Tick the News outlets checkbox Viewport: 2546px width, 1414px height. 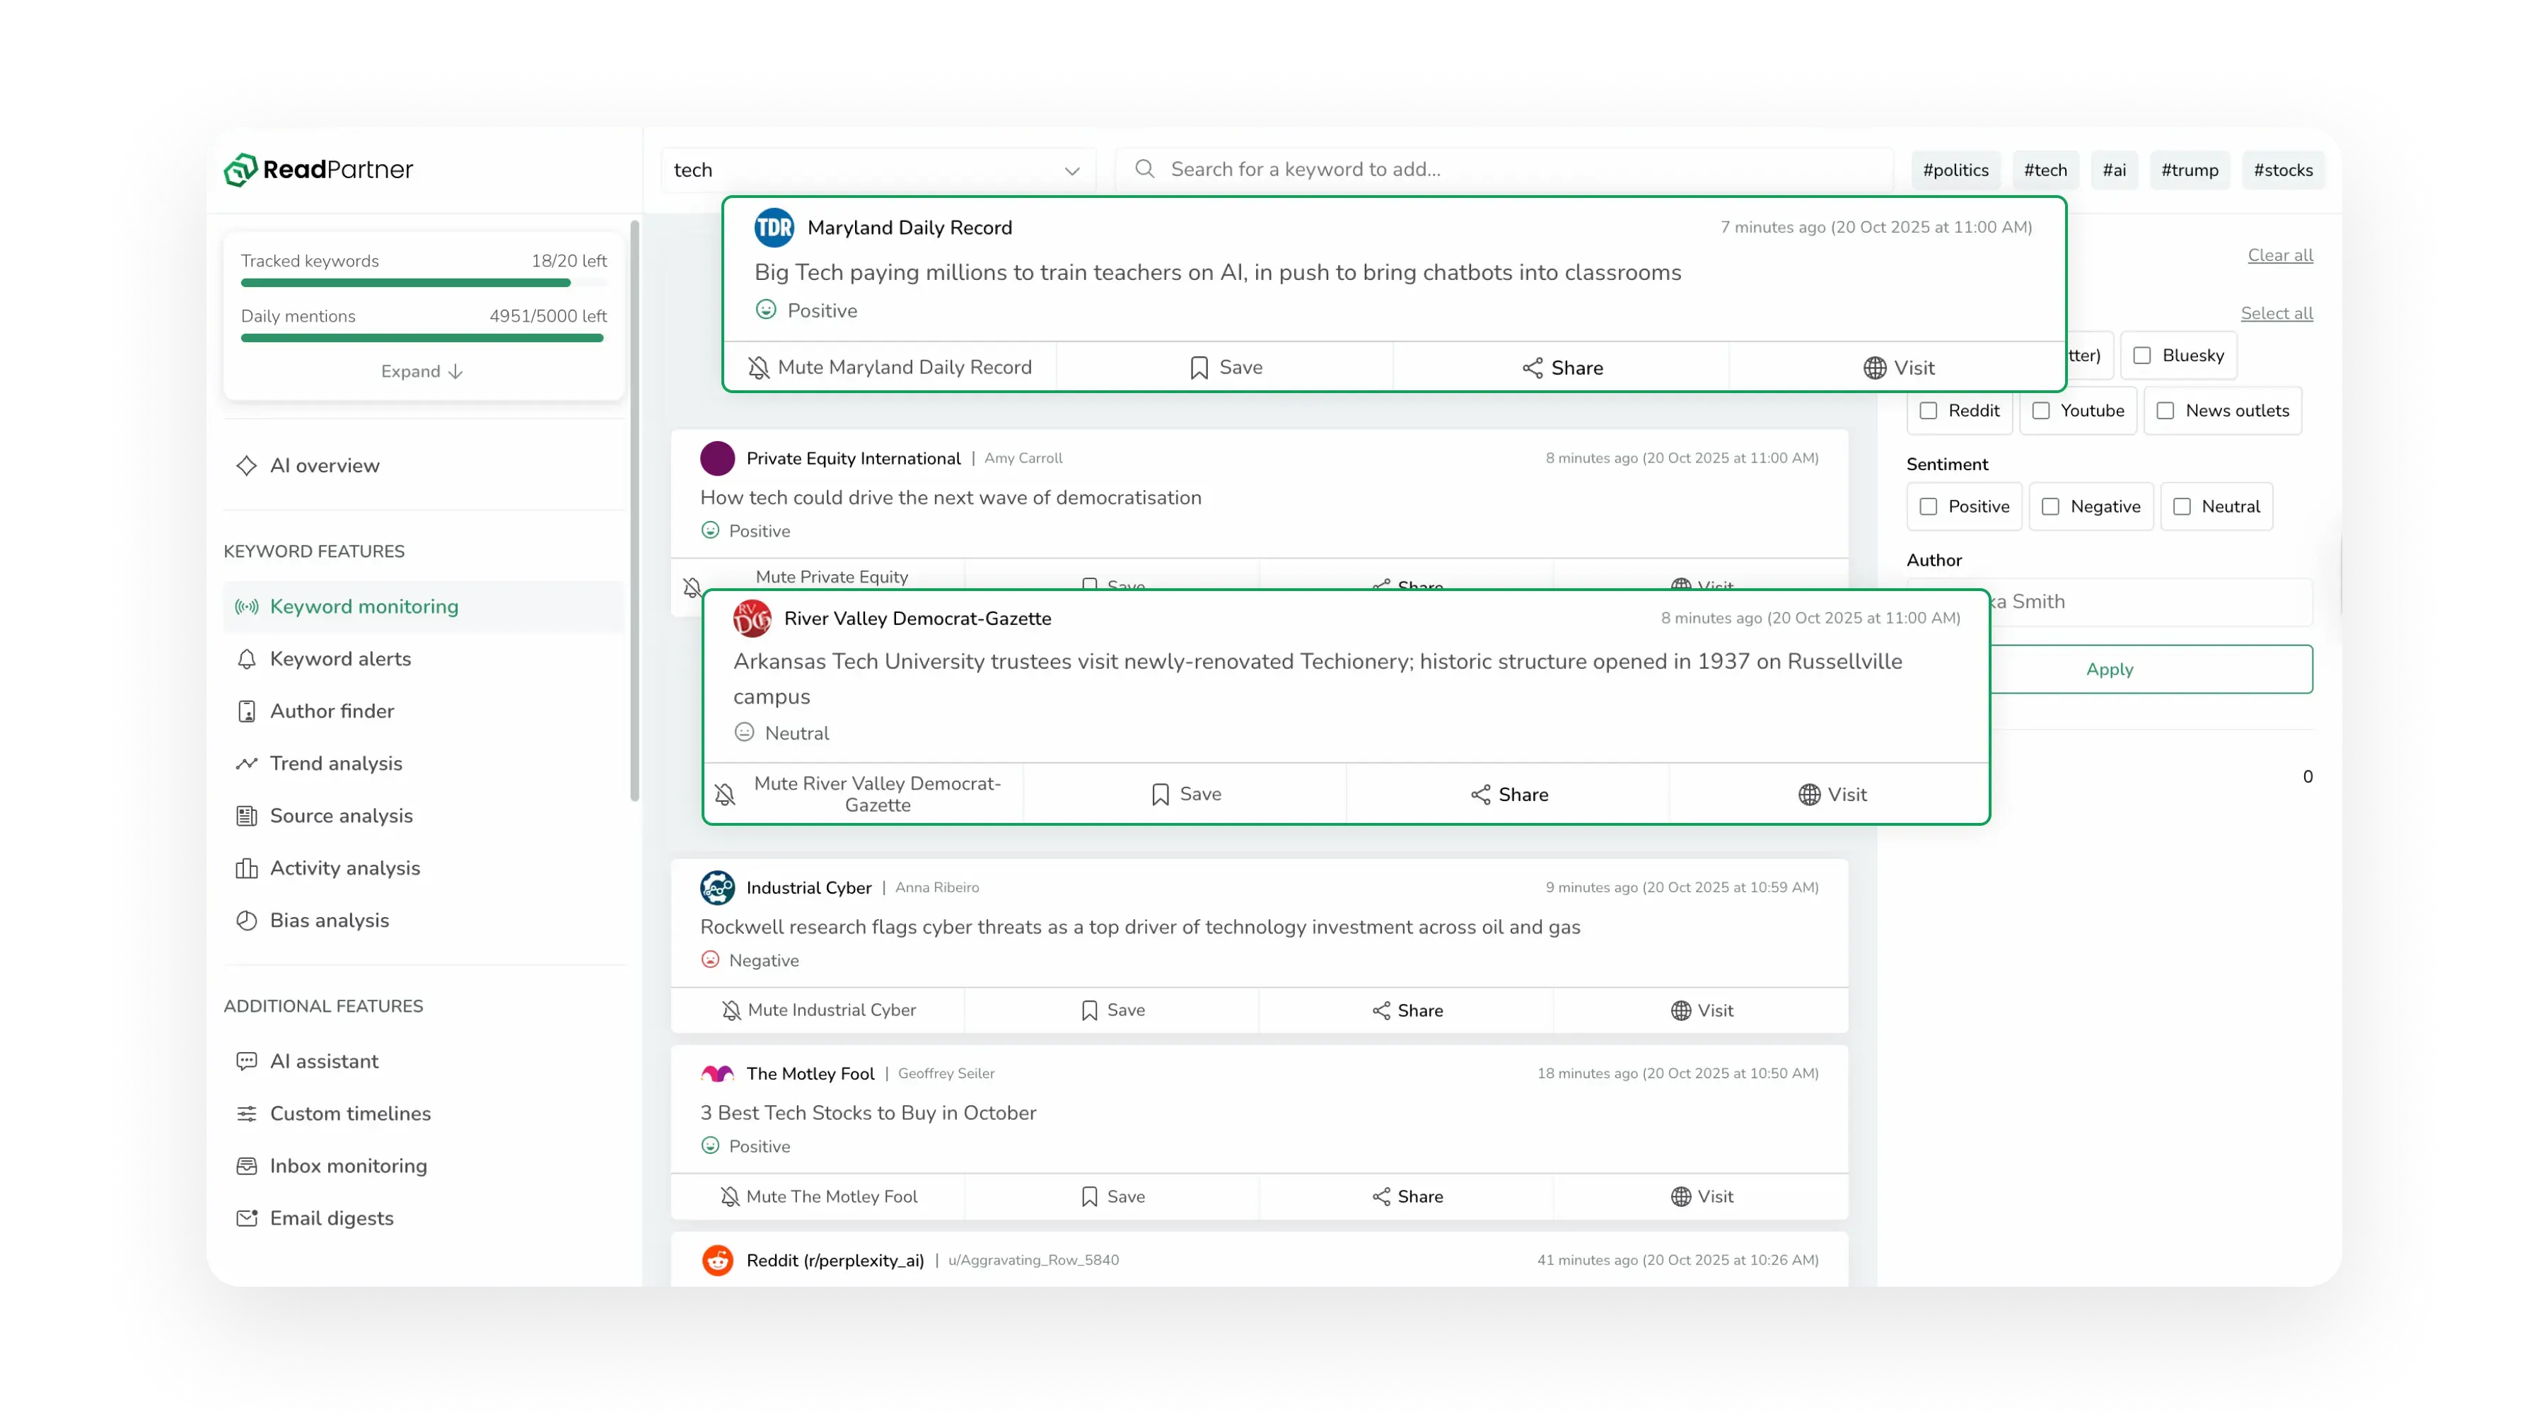pos(2166,411)
